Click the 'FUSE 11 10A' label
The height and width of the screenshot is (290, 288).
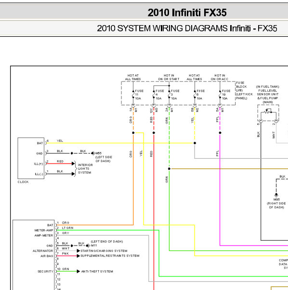point(139,95)
